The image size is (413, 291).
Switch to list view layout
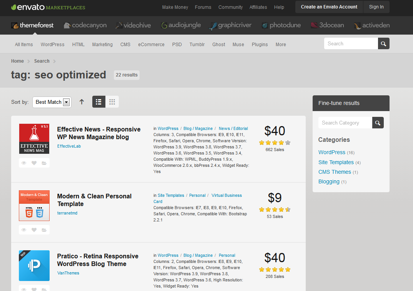[x=99, y=102]
